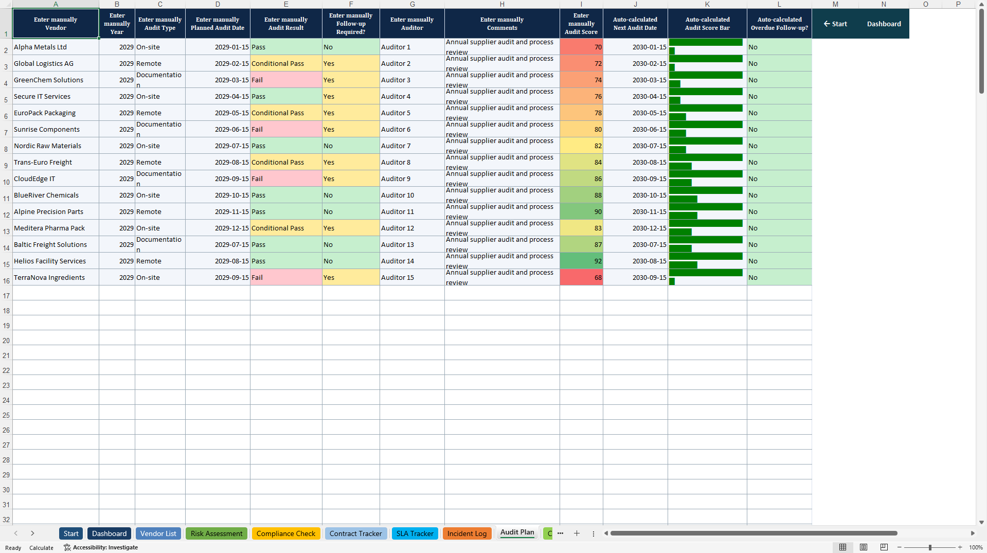Open the sheet tab bar options dots
The height and width of the screenshot is (553, 987).
point(593,533)
